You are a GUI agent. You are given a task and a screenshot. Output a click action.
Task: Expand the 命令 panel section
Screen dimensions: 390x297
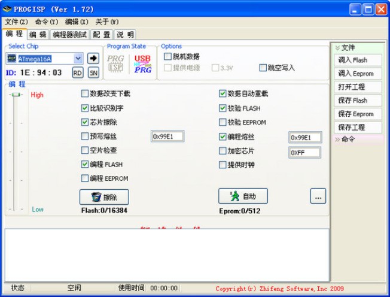point(337,139)
